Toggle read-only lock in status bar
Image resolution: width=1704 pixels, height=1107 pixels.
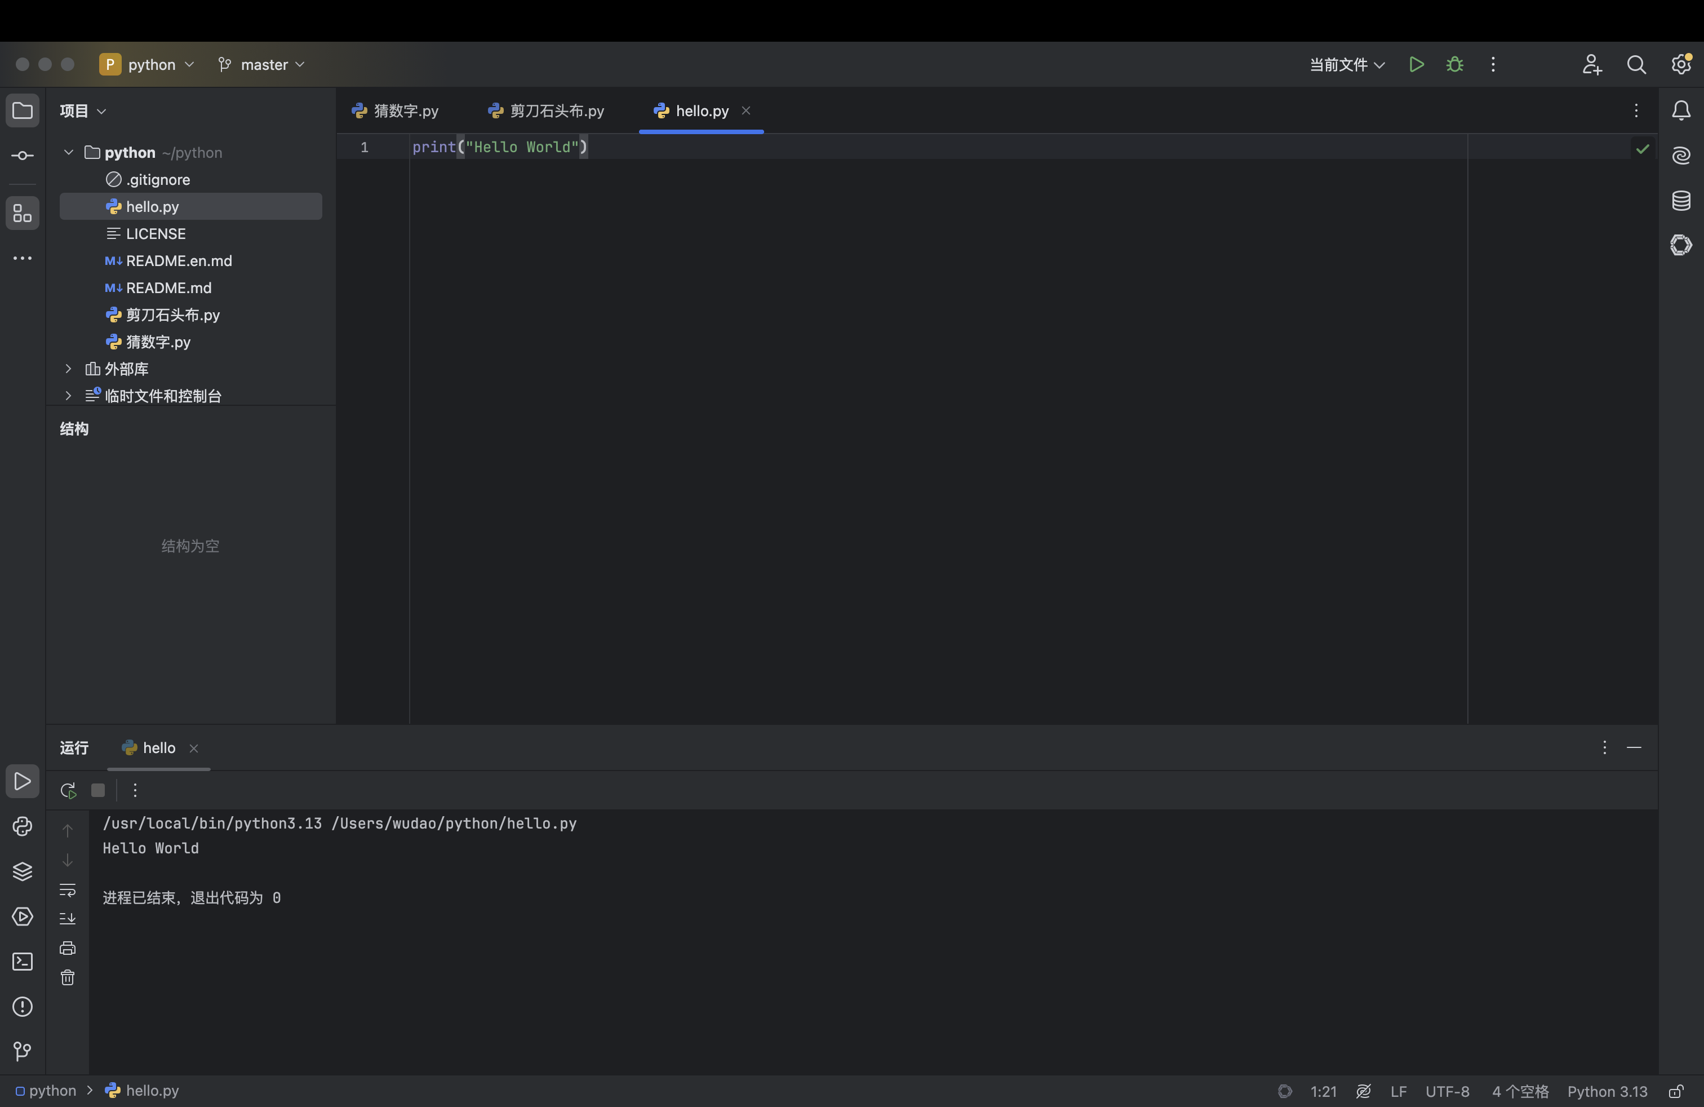click(1675, 1091)
